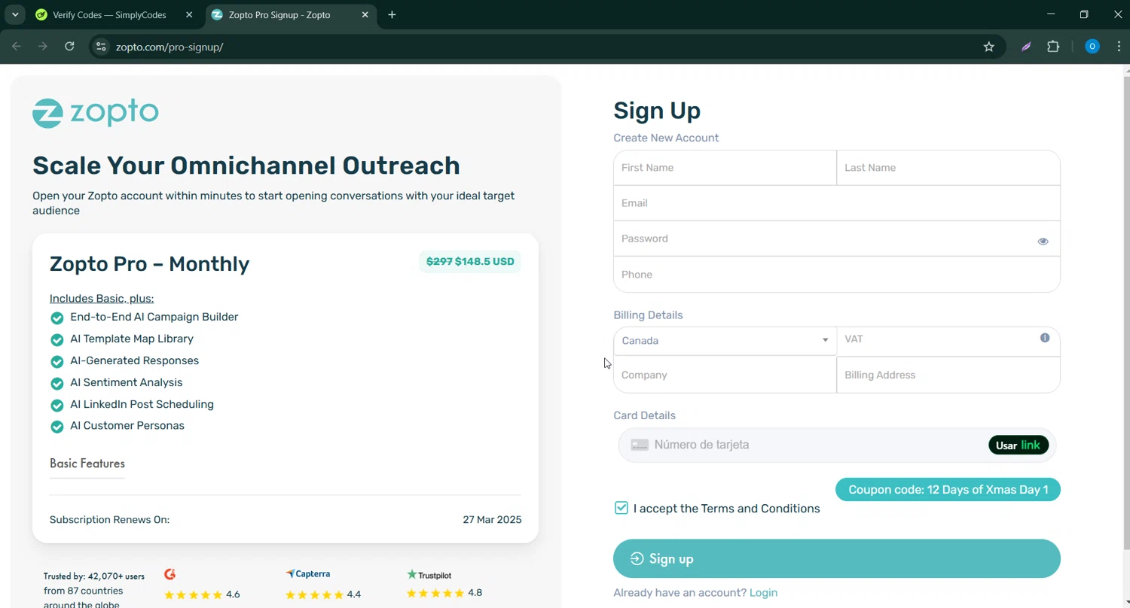1130x608 pixels.
Task: Click the Coupon code: 12 Days of Xmas button
Action: [x=948, y=490]
